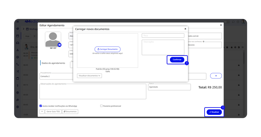Screen dimensions: 261x137
Task: Click the Confirmar button
Action: pos(177,60)
